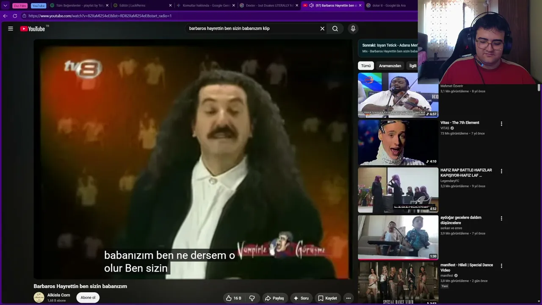This screenshot has width=542, height=305.
Task: Open manifest Hileli Special Dance Video title
Action: pos(467,268)
